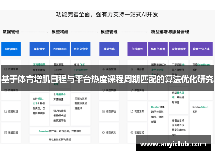Open the Notebook tile

(x=60, y=49)
